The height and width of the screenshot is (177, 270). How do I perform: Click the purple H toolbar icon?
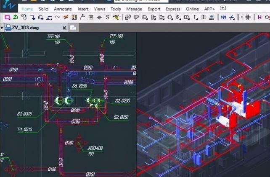[259, 17]
